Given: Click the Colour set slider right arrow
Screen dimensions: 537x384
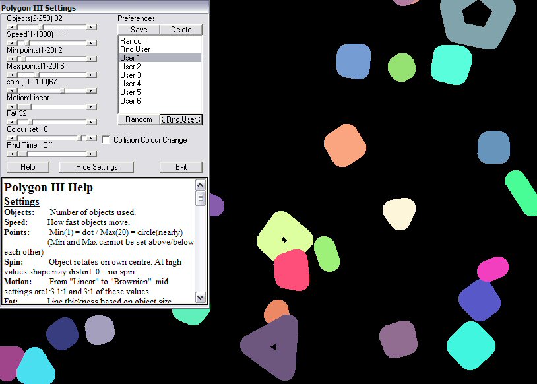Looking at the screenshot, I should (92, 138).
